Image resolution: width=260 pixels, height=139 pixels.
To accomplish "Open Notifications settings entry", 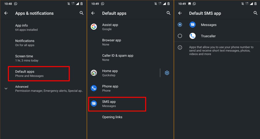I will tap(25, 43).
